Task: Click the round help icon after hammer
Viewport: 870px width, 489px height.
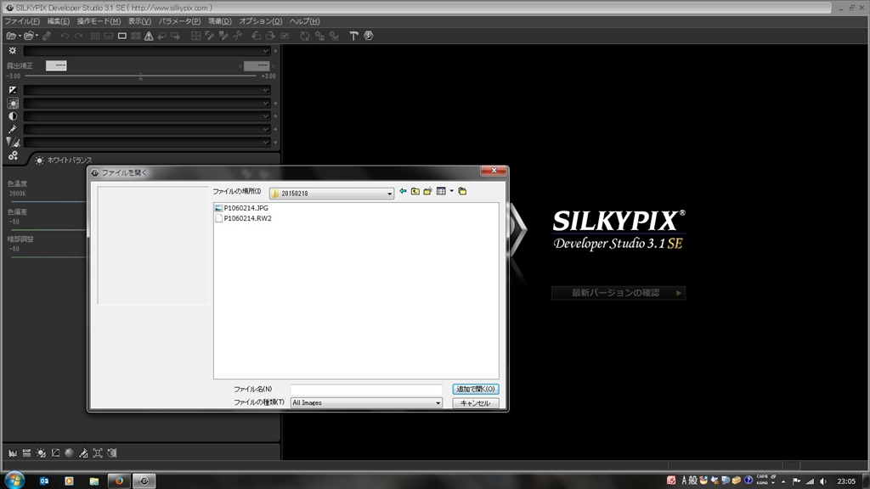Action: pos(368,36)
